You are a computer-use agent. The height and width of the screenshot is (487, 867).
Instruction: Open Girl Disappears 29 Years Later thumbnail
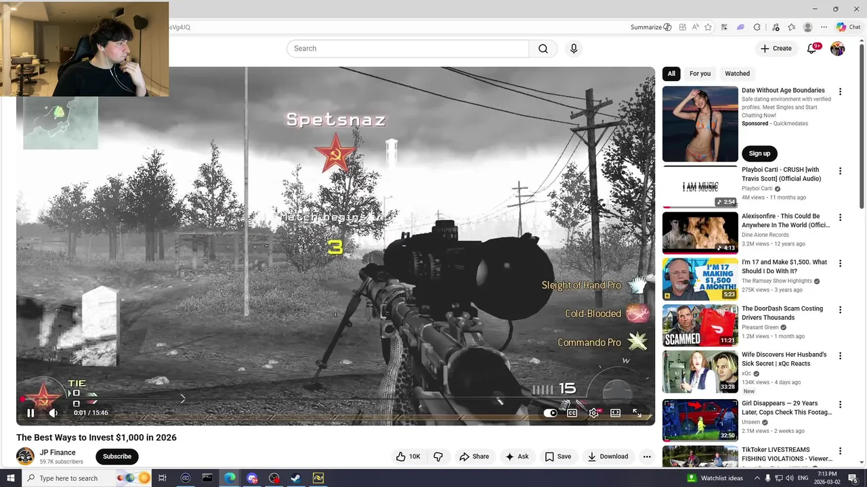[x=700, y=420]
